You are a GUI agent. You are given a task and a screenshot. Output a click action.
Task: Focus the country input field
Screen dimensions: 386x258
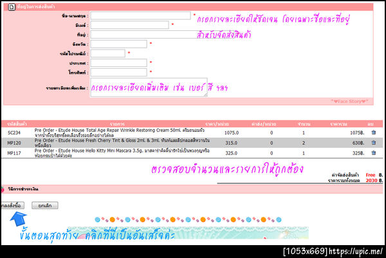coord(118,63)
